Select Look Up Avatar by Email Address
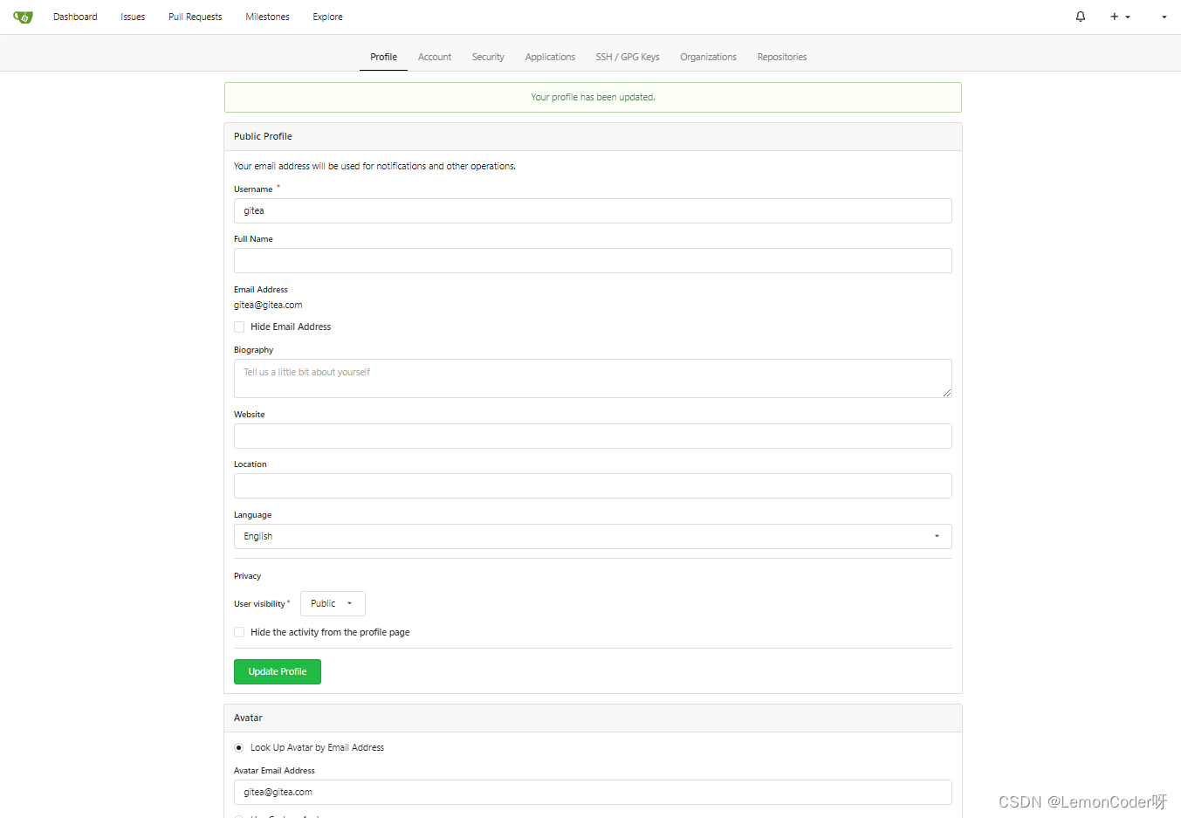This screenshot has width=1181, height=818. [x=238, y=747]
